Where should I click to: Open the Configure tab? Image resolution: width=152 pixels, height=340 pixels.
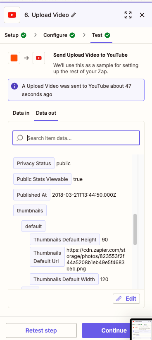click(59, 35)
